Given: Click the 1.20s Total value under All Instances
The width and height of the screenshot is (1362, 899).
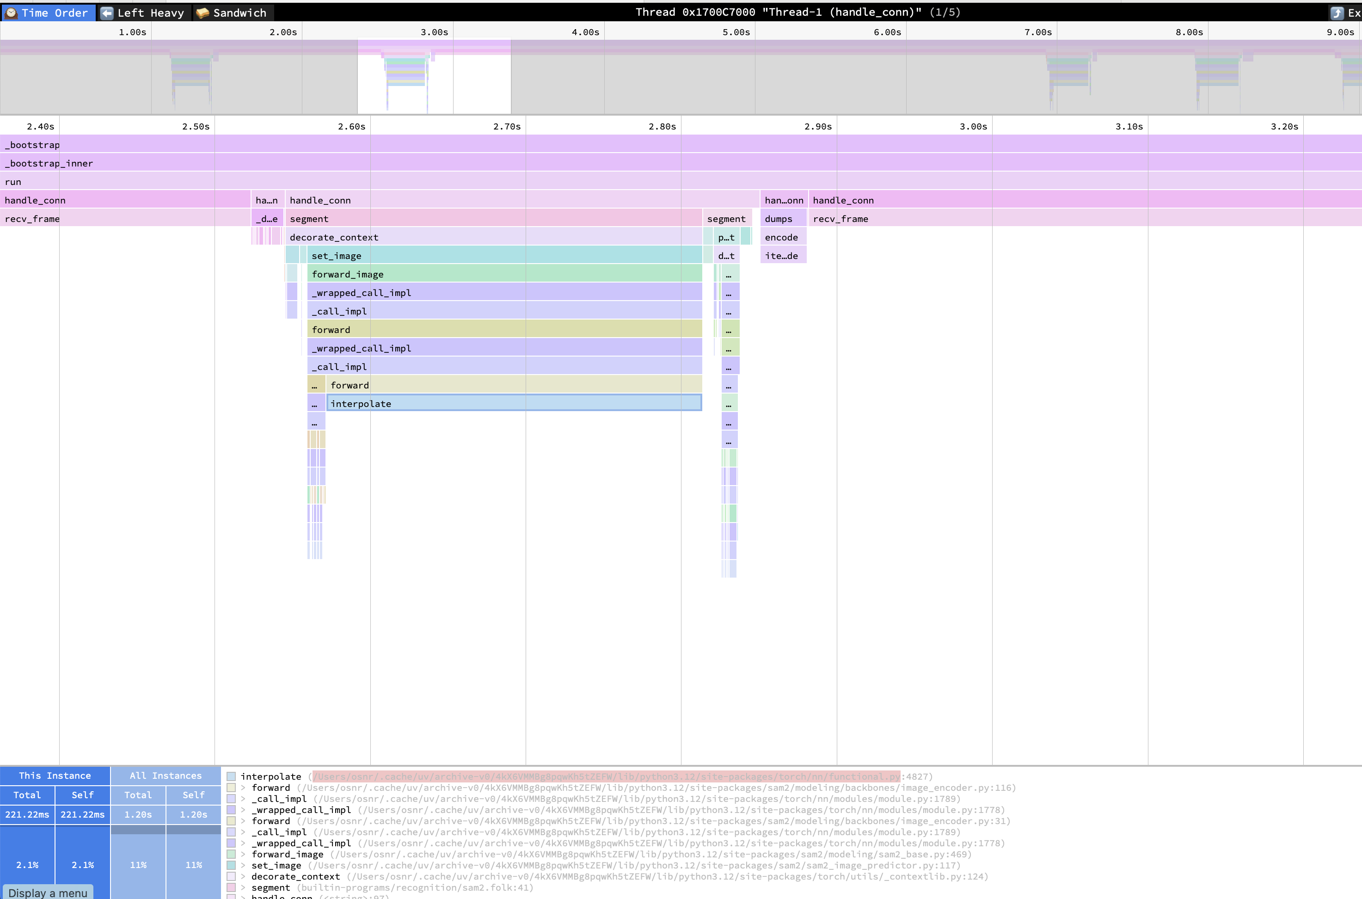Looking at the screenshot, I should click(x=138, y=814).
